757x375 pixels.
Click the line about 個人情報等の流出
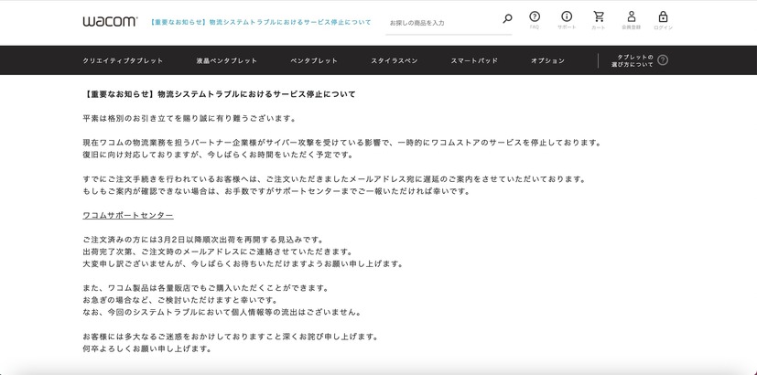click(x=222, y=312)
